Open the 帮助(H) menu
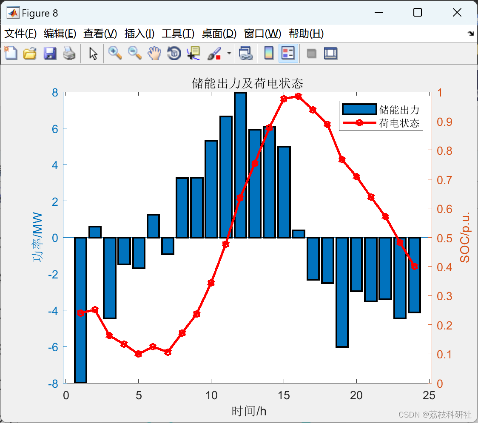This screenshot has width=478, height=423. coord(306,34)
